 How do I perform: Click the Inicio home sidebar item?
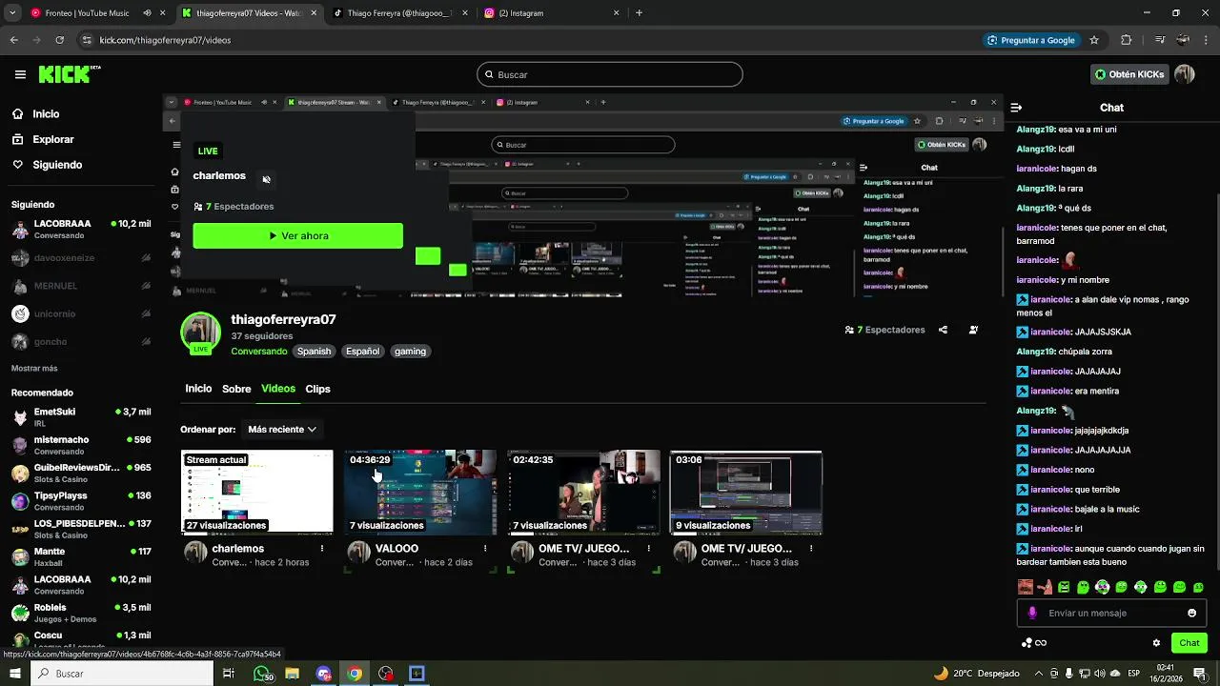[x=46, y=113]
